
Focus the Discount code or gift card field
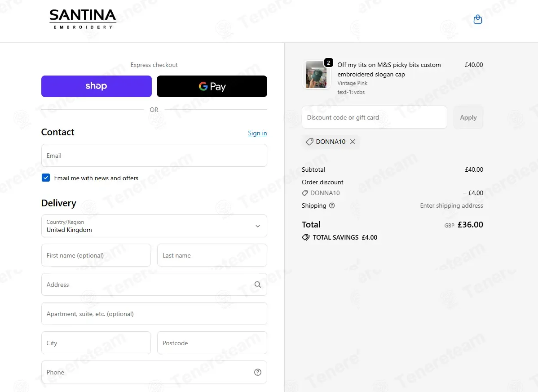click(x=375, y=117)
